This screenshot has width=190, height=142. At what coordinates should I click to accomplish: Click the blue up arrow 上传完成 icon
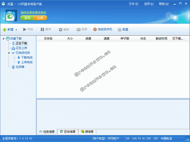[19, 62]
